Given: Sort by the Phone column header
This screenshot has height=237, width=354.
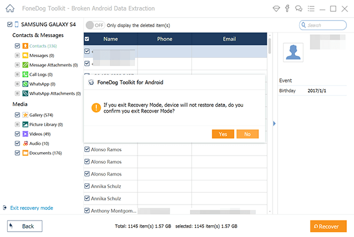Looking at the screenshot, I should pyautogui.click(x=165, y=39).
